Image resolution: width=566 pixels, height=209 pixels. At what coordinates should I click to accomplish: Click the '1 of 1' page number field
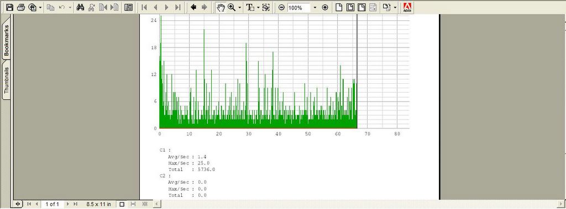[53, 205]
